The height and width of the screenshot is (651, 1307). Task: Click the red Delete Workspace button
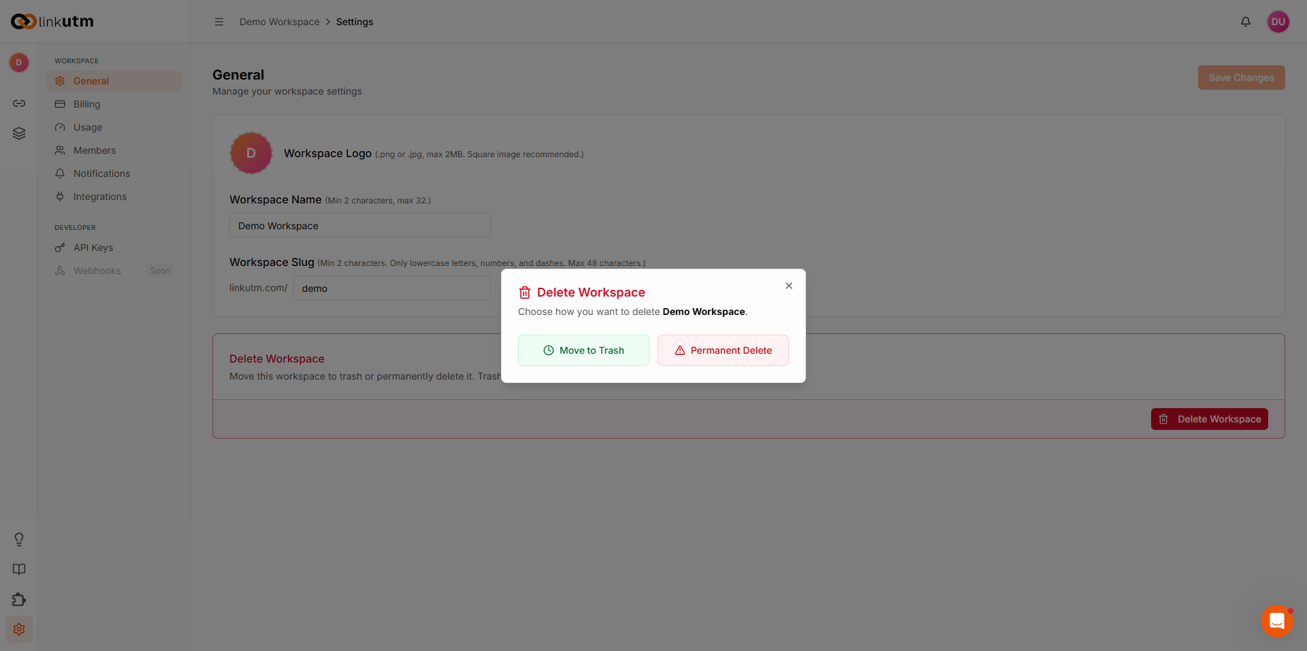click(x=1210, y=419)
